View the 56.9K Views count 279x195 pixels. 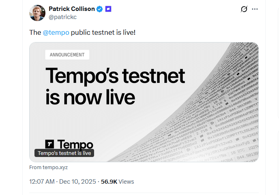pyautogui.click(x=109, y=182)
